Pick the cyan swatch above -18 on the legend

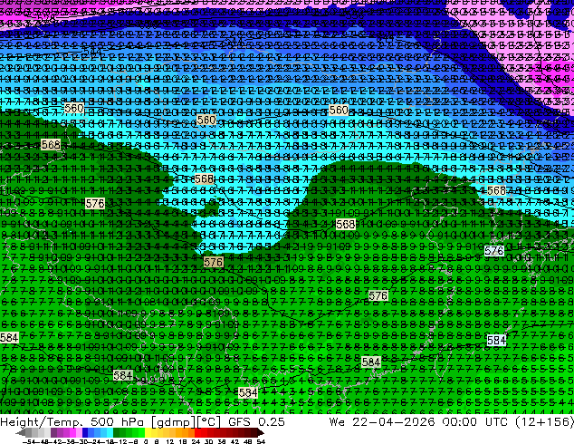pyautogui.click(x=110, y=433)
